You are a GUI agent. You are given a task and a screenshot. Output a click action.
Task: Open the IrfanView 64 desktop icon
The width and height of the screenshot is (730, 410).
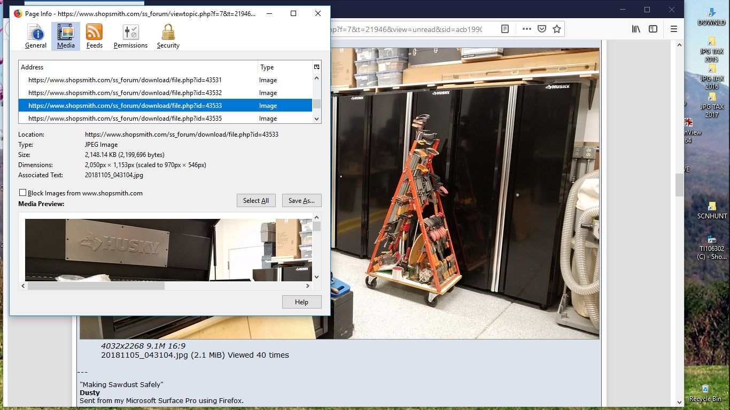(689, 131)
